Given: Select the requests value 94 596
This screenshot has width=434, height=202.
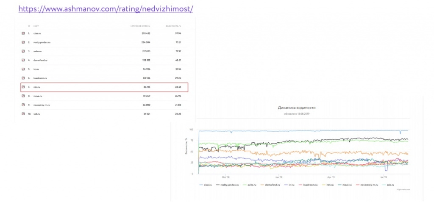Looking at the screenshot, I should (x=146, y=69).
